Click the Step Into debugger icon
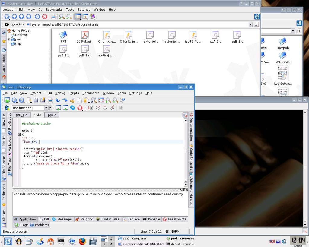 click(105, 108)
